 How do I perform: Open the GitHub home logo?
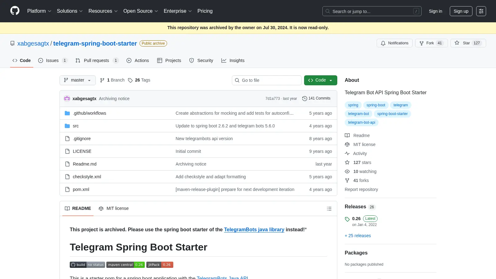coord(15,11)
